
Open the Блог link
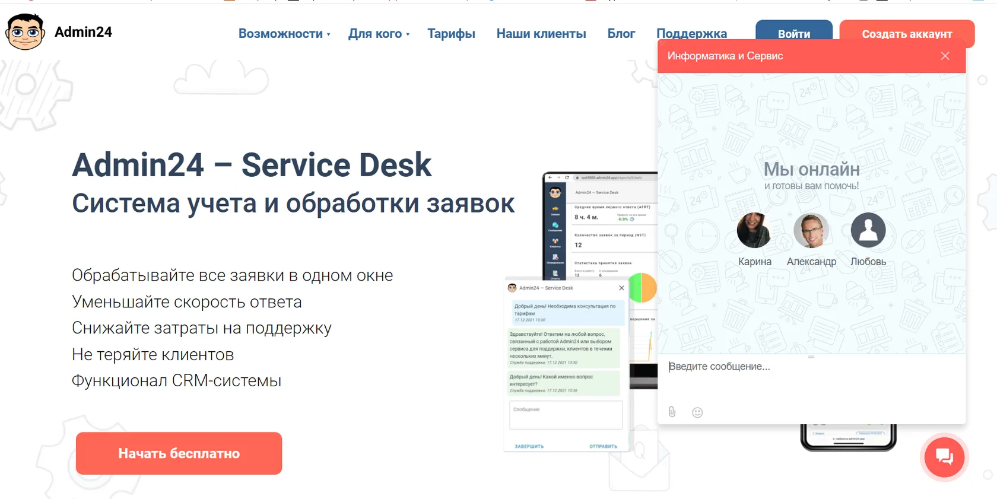click(621, 34)
